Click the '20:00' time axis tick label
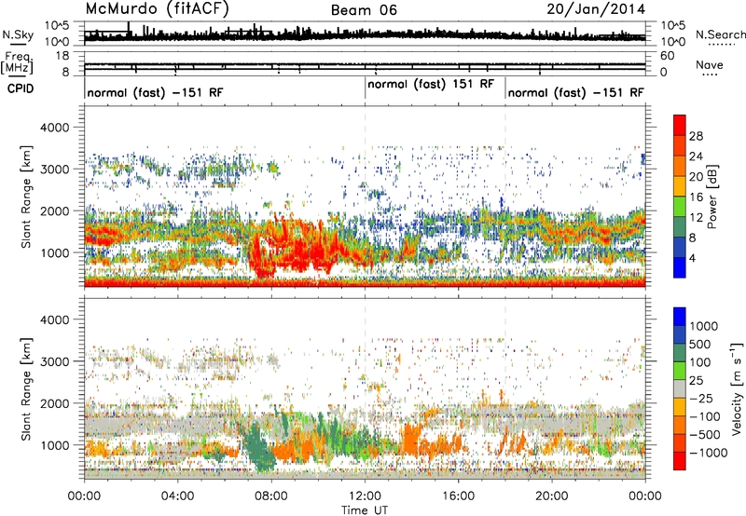This screenshot has width=746, height=516. (552, 496)
